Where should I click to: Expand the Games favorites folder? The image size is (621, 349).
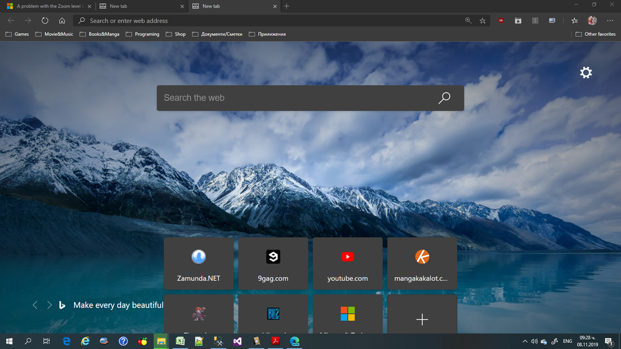pos(17,34)
